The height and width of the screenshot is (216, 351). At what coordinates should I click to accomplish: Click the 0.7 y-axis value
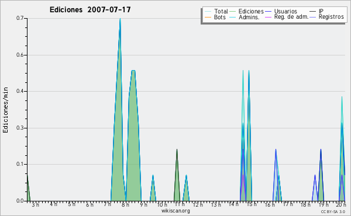[x=20, y=18]
